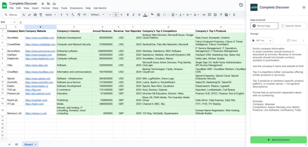Image resolution: width=308 pixels, height=147 pixels.
Task: Toggle bold formatting
Action: [128, 15]
